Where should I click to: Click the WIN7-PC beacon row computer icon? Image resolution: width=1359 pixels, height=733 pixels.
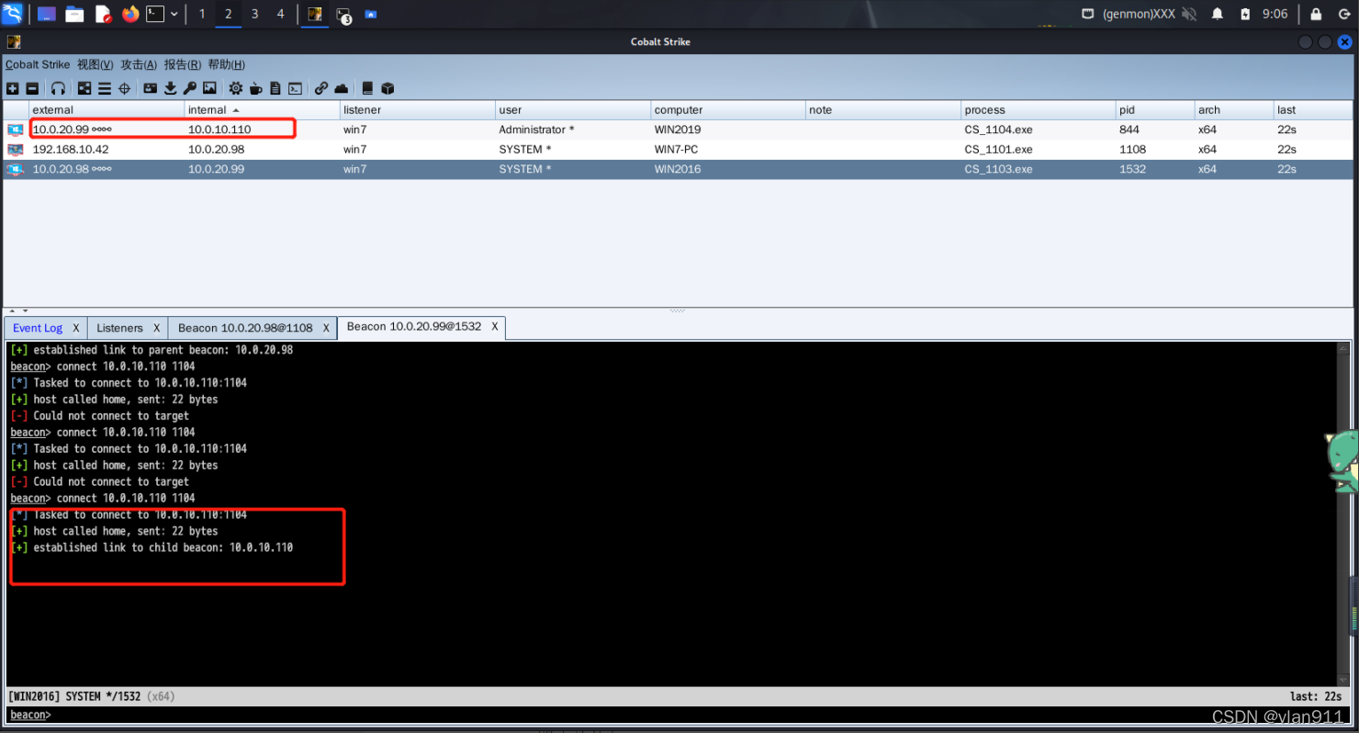pyautogui.click(x=16, y=150)
